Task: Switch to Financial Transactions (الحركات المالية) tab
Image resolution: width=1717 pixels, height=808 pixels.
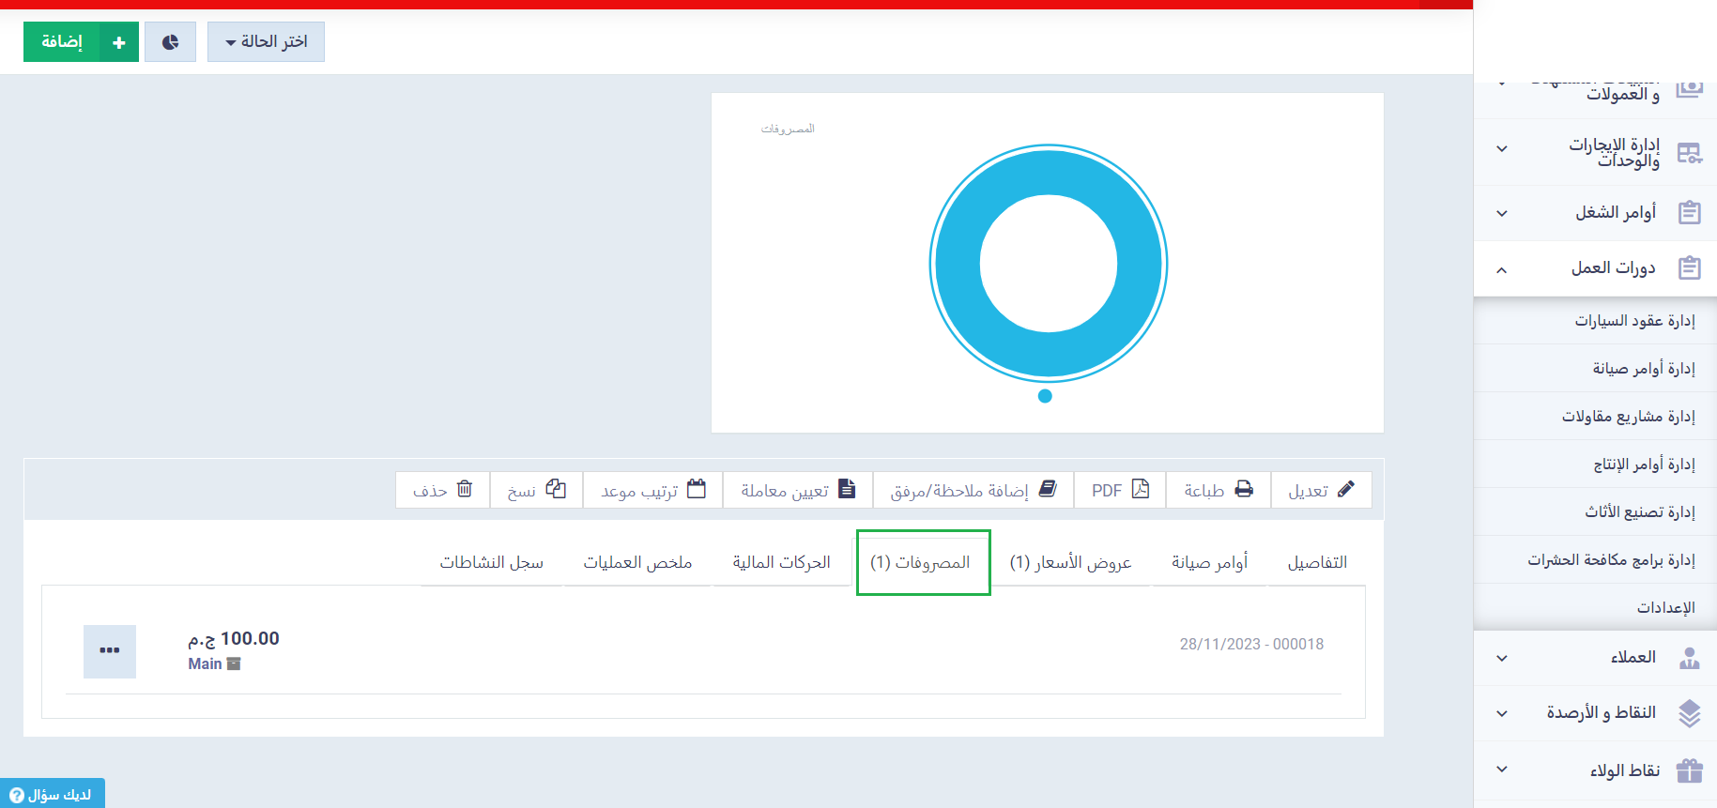Action: coord(781,562)
